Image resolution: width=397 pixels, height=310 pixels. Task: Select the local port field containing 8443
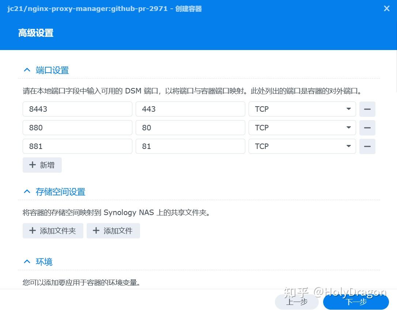click(x=77, y=109)
